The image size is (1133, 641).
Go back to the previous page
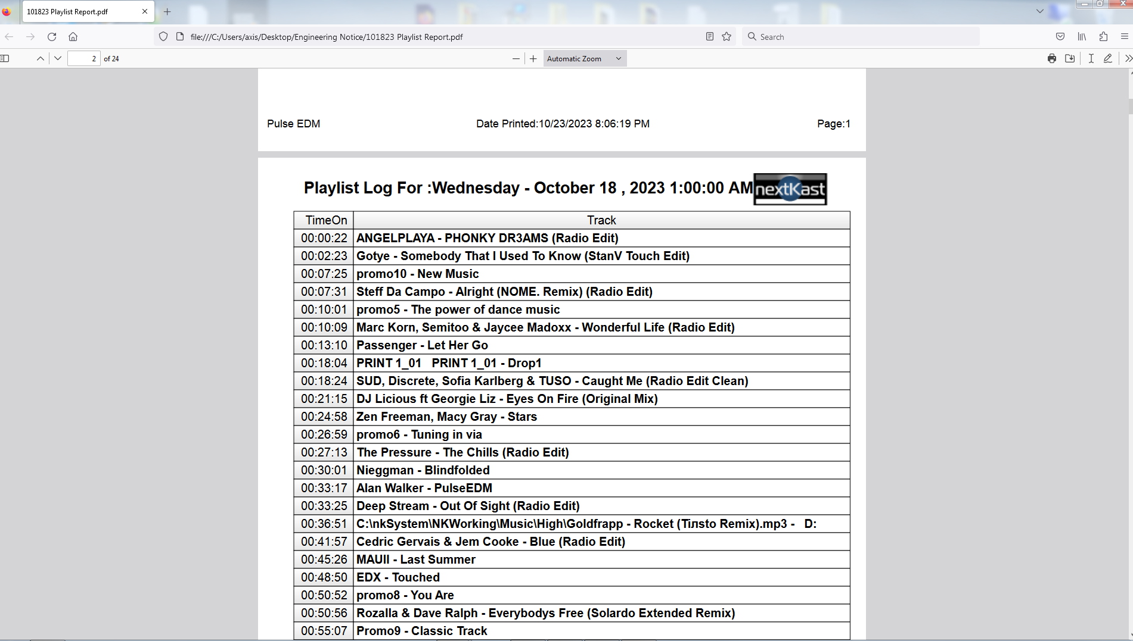9,37
